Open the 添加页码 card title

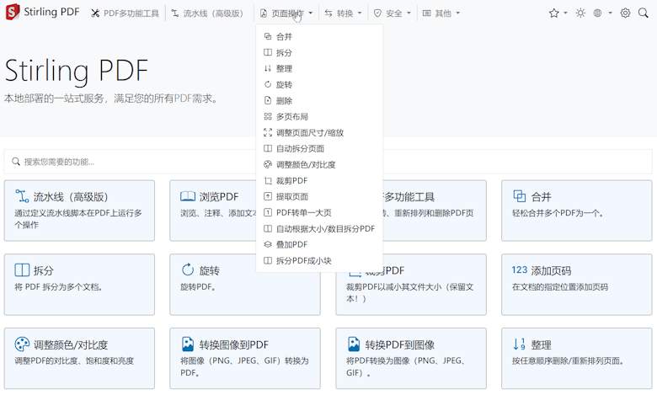pyautogui.click(x=551, y=270)
